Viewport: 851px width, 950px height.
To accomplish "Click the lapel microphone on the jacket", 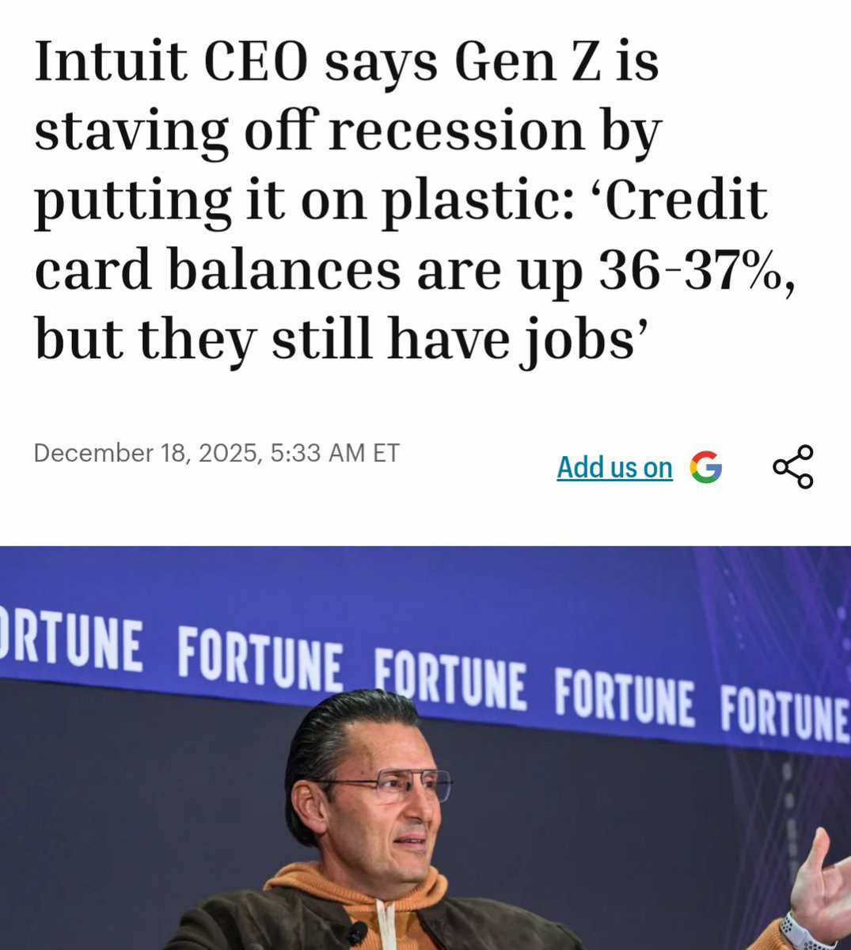I will coord(355,933).
